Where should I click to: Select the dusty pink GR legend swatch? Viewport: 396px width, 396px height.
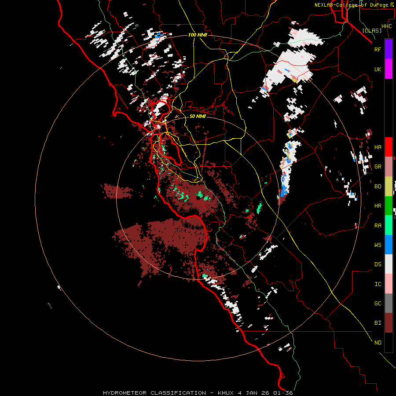pyautogui.click(x=389, y=166)
